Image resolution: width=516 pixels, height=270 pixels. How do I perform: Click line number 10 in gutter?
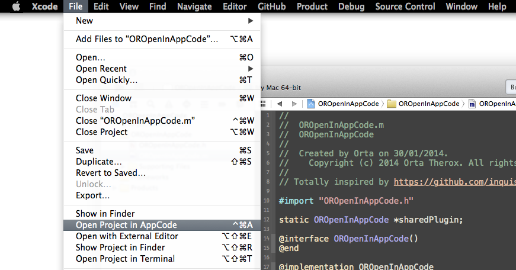point(266,201)
